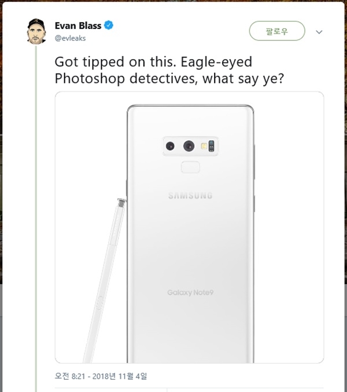347x392 pixels.
Task: Click the fingerprint sensor below the cameras
Action: point(190,168)
